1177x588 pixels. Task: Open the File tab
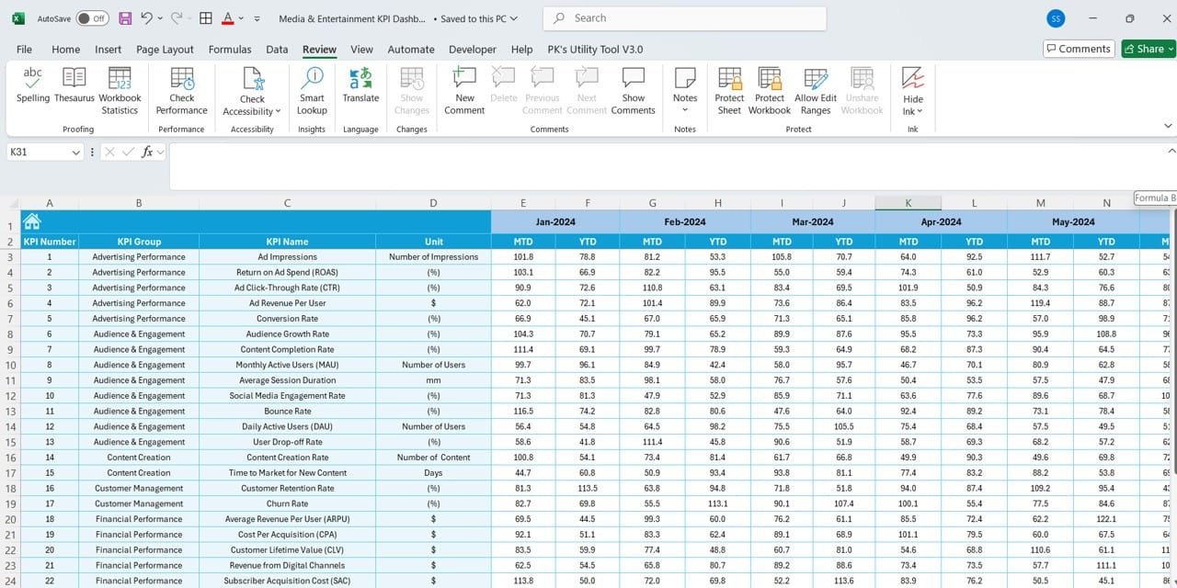coord(24,50)
